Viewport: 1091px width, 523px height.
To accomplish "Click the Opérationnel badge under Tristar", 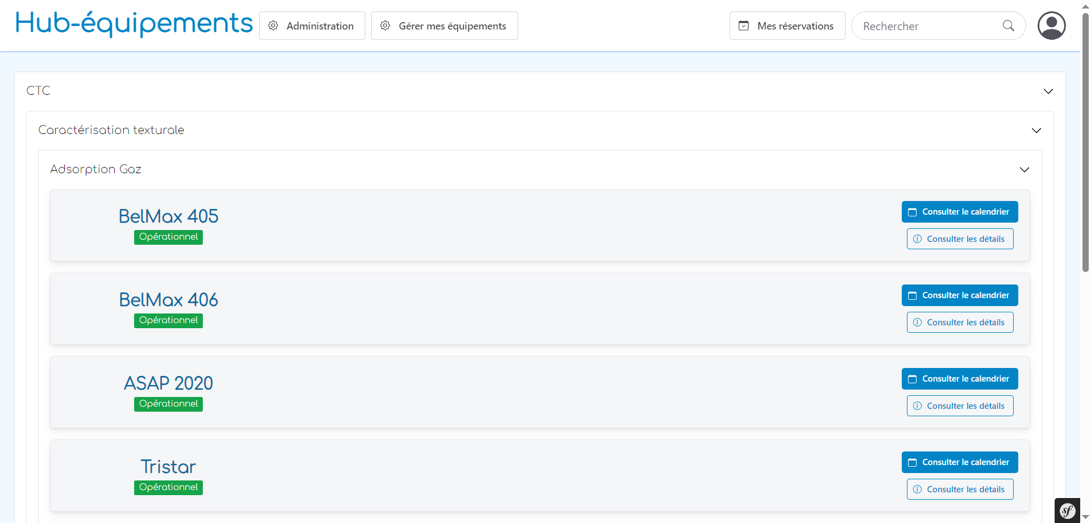I will 168,487.
